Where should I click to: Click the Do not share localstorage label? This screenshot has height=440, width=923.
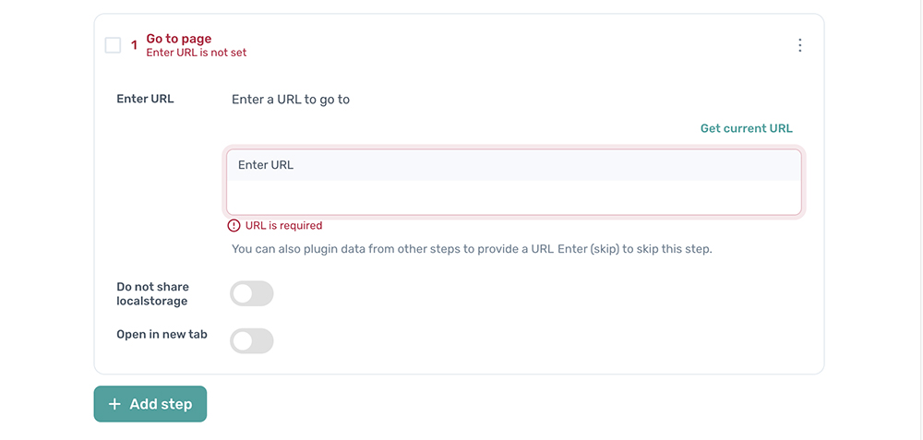tap(152, 293)
